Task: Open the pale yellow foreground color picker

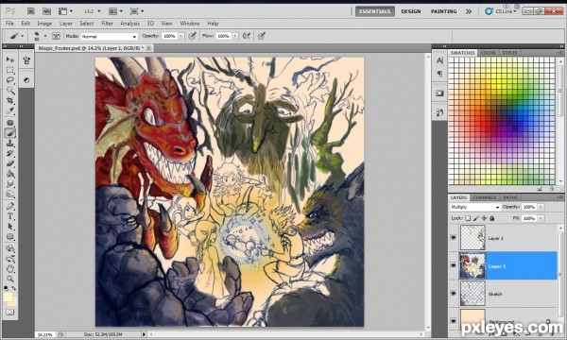Action: (8, 297)
